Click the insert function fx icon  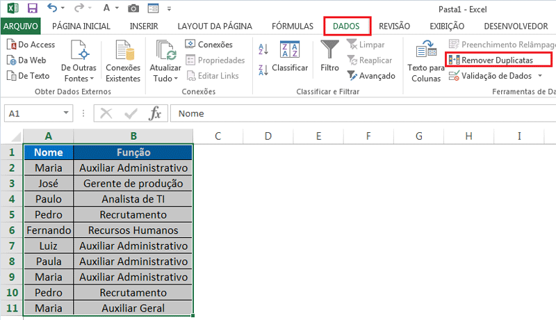coord(156,113)
